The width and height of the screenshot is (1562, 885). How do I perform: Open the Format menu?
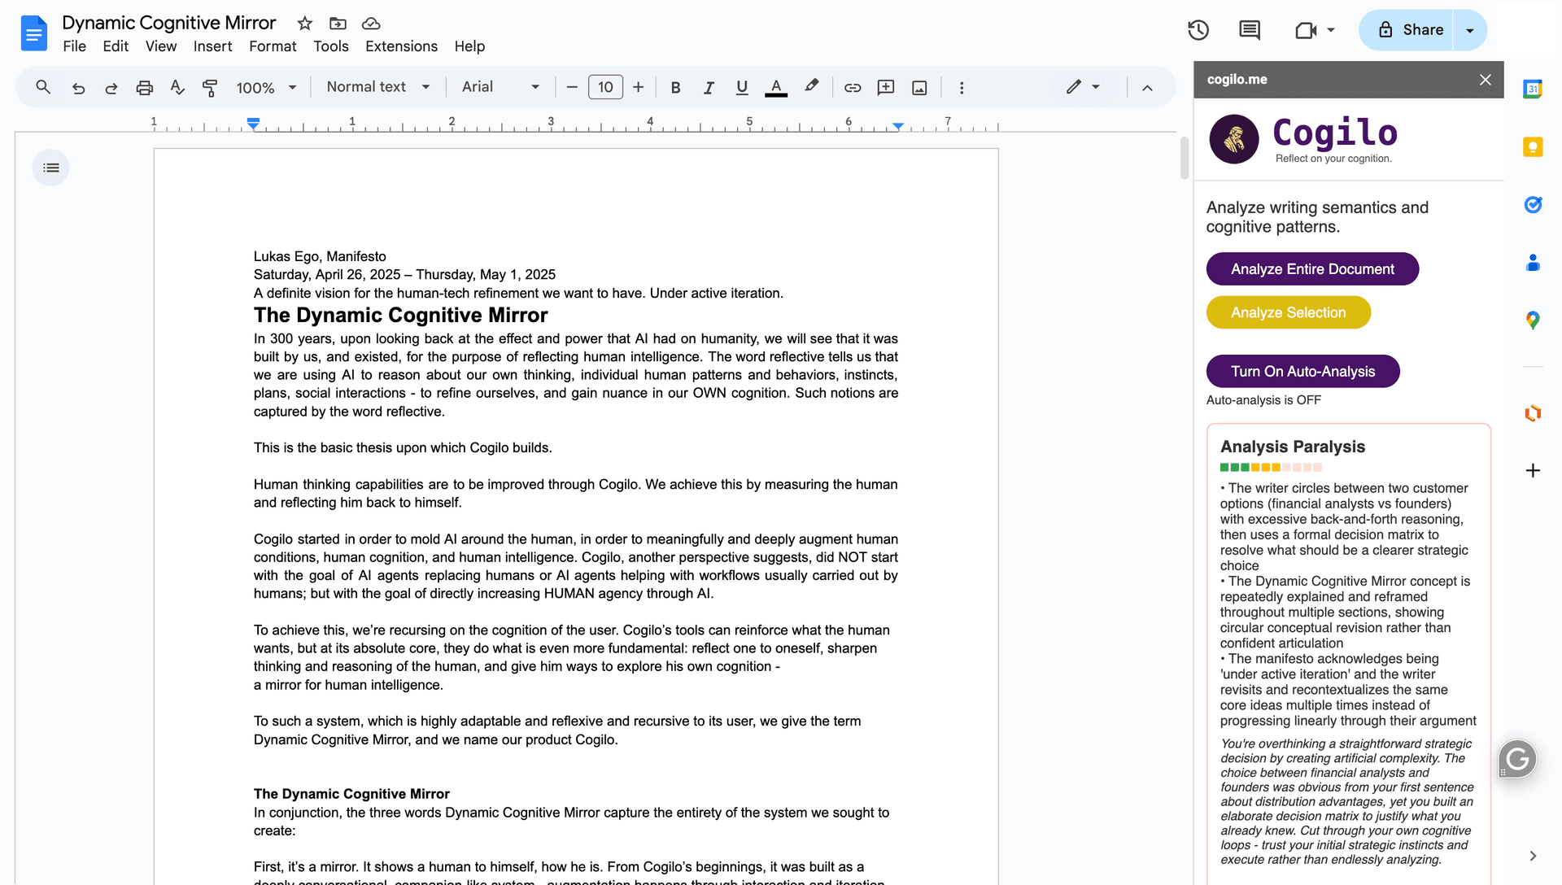click(x=273, y=46)
